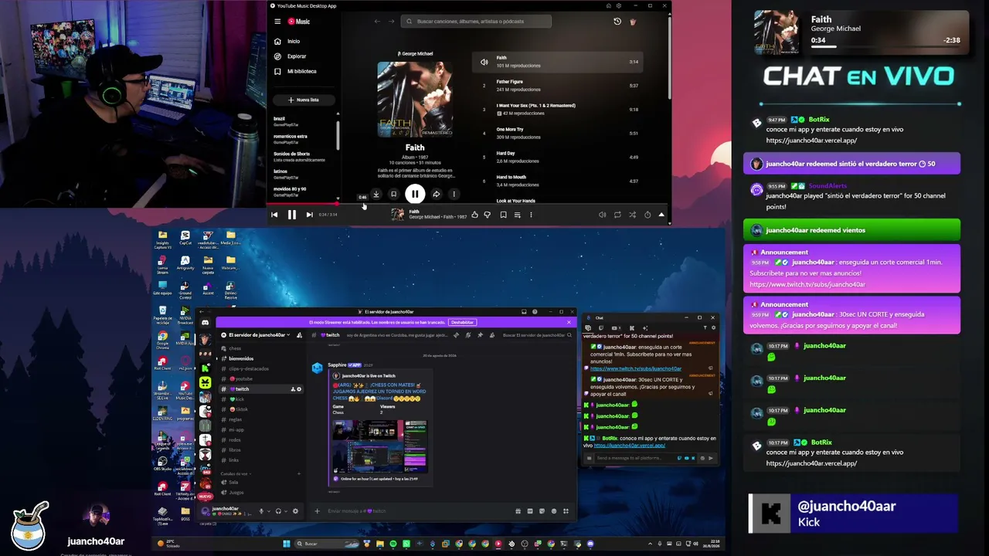Open Discord emoji picker in message bar
The height and width of the screenshot is (556, 989).
pos(553,511)
